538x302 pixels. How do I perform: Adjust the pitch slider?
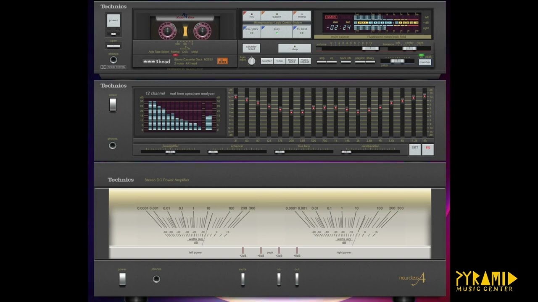coord(397,61)
